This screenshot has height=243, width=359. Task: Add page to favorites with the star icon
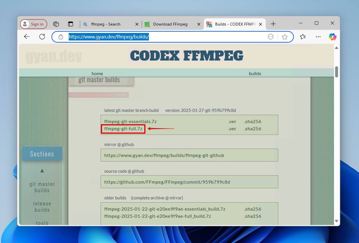(x=285, y=37)
